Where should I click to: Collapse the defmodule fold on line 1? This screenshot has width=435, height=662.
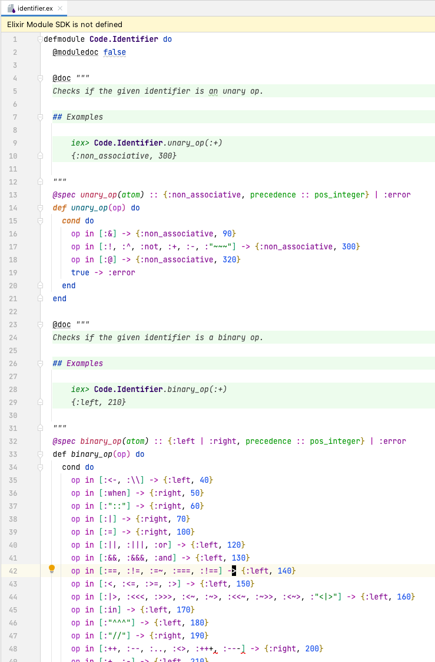click(x=41, y=39)
